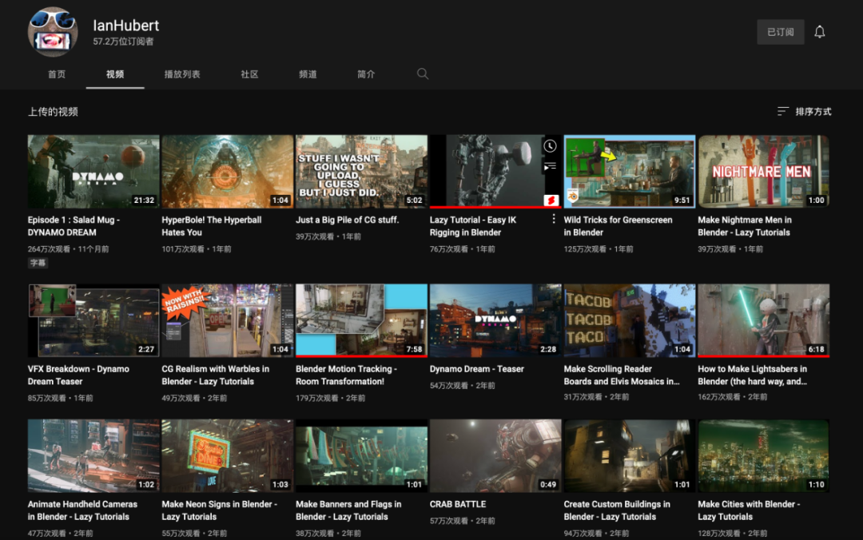The height and width of the screenshot is (540, 863).
Task: Open the Episode 1 Salad Mug thumbnail
Action: click(x=93, y=171)
